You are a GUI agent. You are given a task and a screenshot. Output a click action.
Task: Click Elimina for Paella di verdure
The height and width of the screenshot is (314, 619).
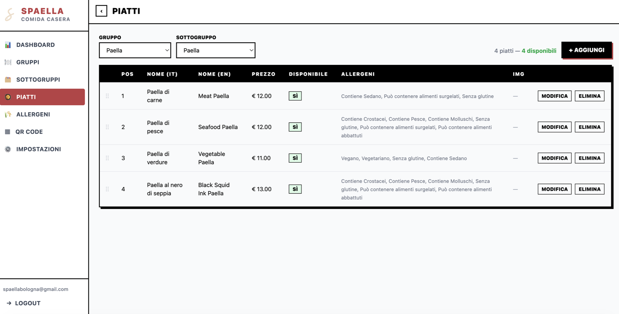pos(590,158)
